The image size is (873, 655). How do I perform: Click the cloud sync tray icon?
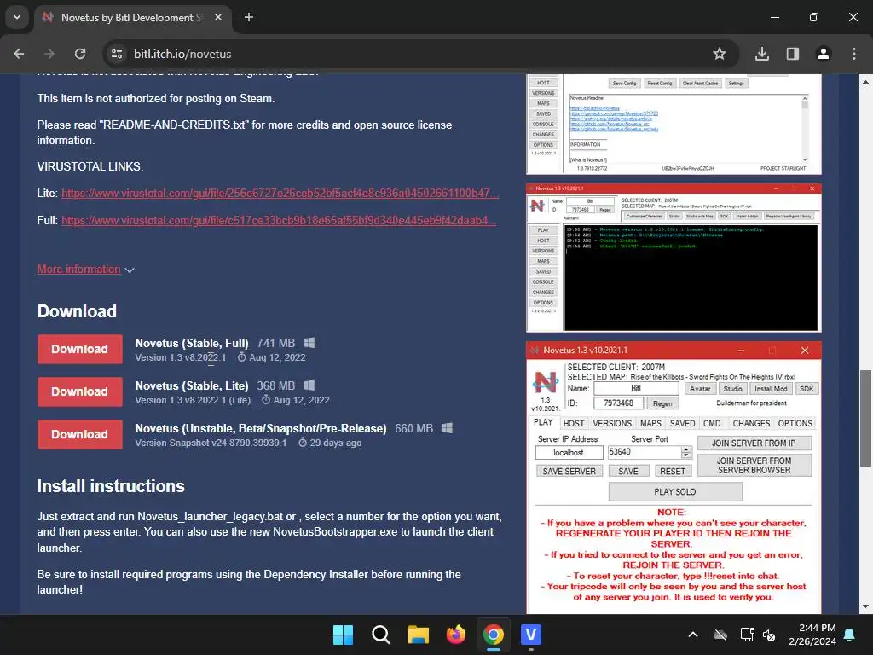click(x=720, y=635)
